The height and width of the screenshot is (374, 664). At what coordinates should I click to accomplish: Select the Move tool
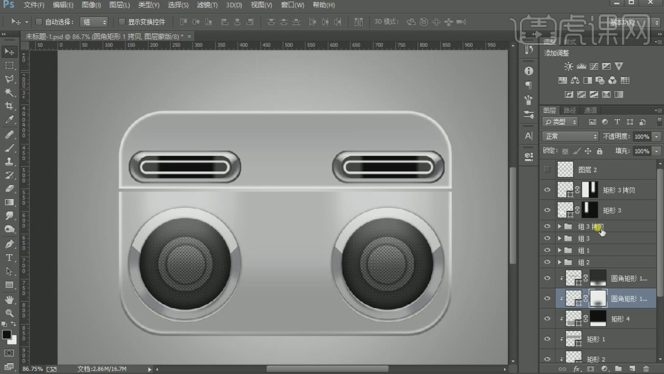coord(9,52)
